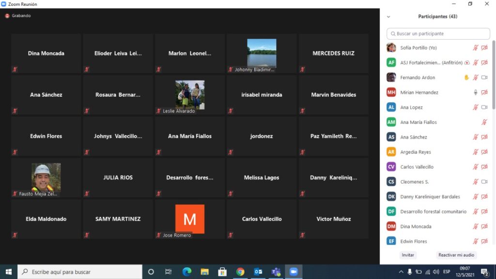
Task: Select Dina Moncada in participants list
Action: (416, 227)
